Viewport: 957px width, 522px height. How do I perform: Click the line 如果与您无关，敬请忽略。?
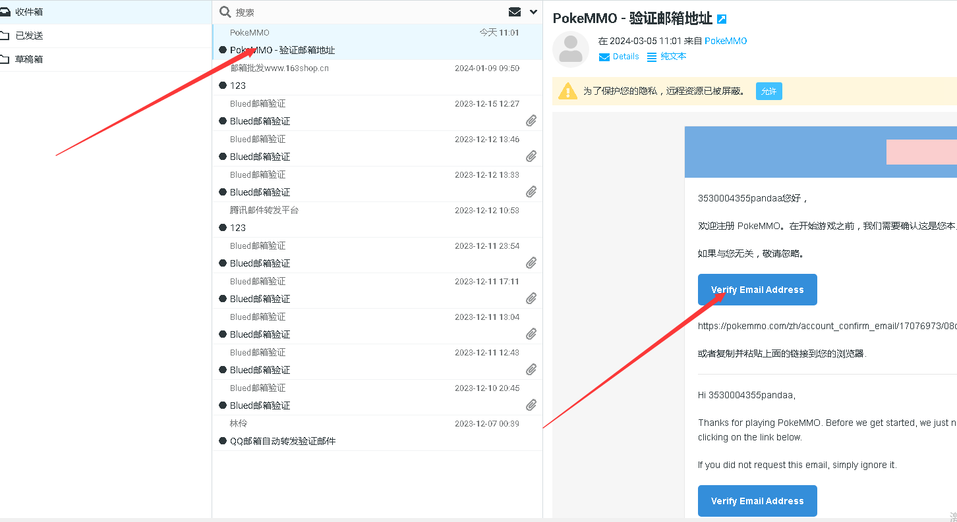751,253
